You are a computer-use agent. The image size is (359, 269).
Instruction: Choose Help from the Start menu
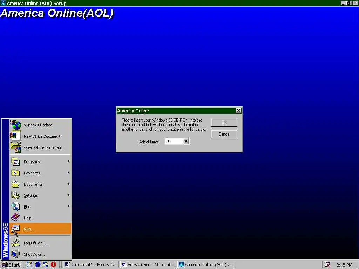[x=41, y=218]
